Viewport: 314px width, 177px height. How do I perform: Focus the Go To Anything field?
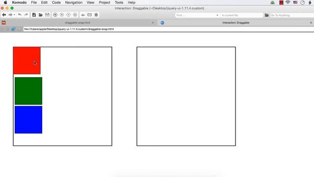292,15
